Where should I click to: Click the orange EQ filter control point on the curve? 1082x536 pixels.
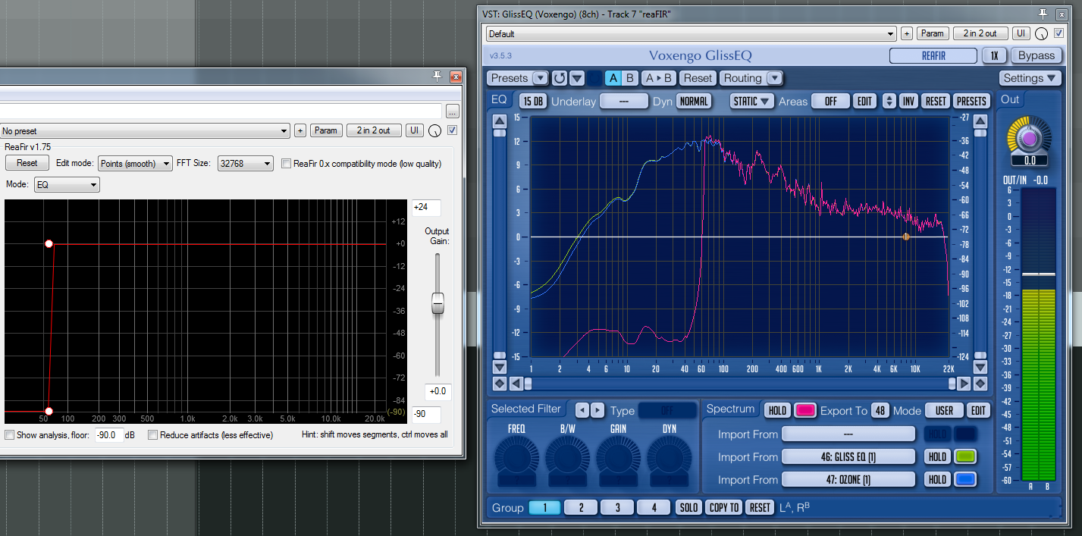[905, 237]
